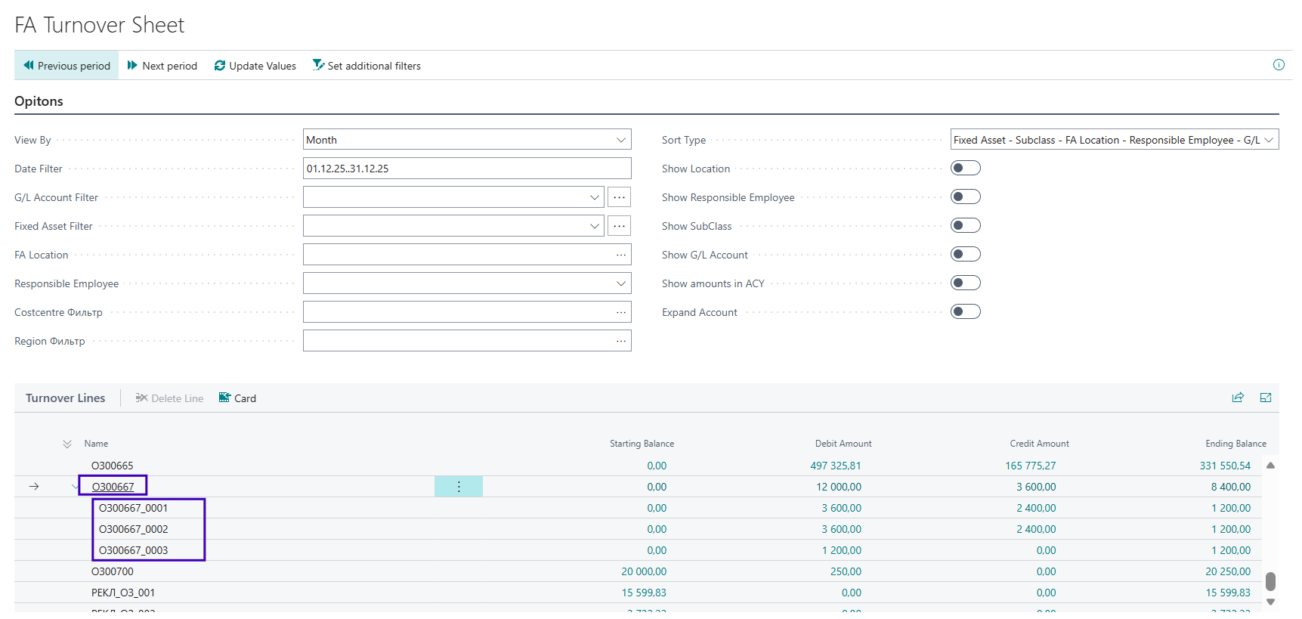Image resolution: width=1302 pixels, height=619 pixels.
Task: Open FA Location lookup ellipsis
Action: coord(620,255)
